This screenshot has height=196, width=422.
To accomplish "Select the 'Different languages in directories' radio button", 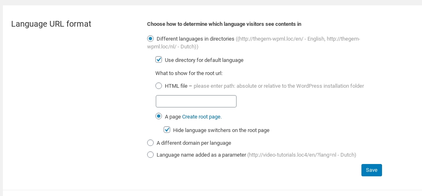I will click(x=150, y=39).
